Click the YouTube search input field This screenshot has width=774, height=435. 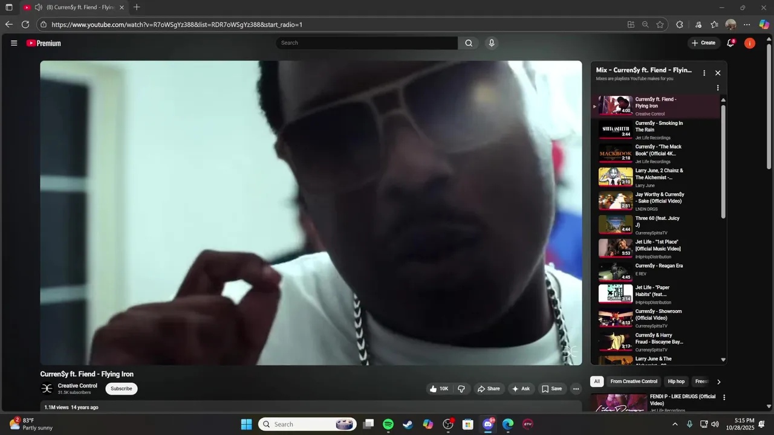(x=367, y=43)
